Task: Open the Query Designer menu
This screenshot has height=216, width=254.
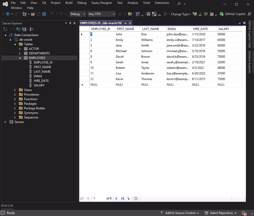Action: point(102,3)
